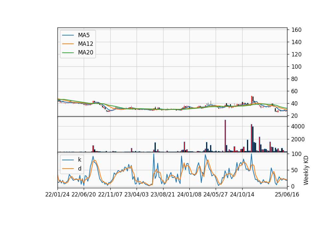Click the 50 KD axis tick

coord(295,170)
